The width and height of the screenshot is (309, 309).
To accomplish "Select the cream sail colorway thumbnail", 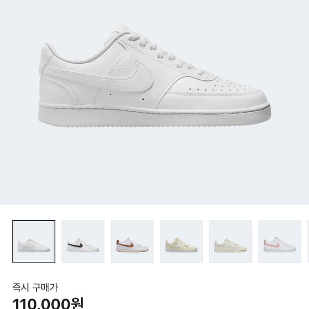I will pos(230,242).
